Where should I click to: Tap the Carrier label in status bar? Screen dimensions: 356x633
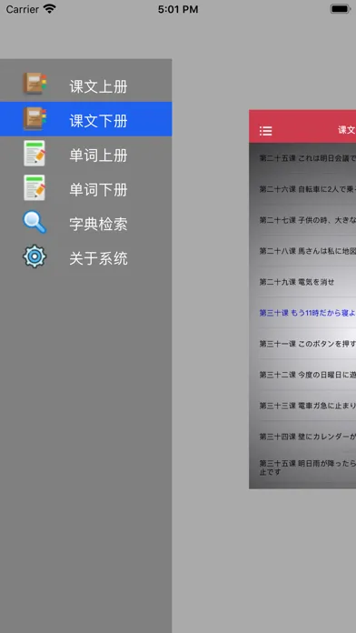coord(22,9)
